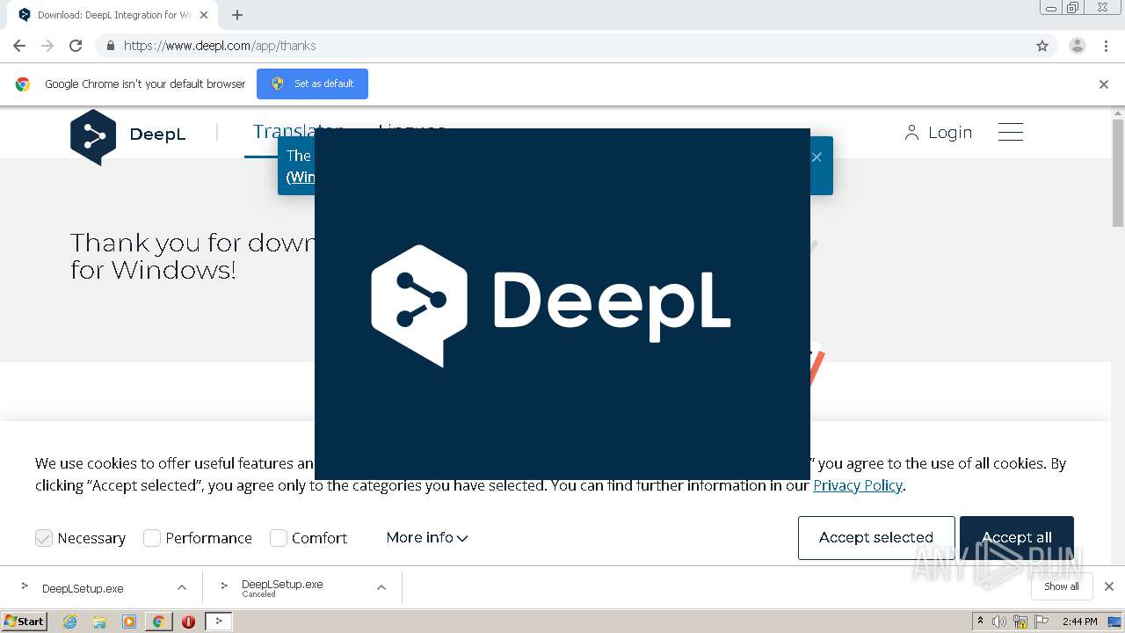
Task: Click the Login link
Action: click(950, 133)
